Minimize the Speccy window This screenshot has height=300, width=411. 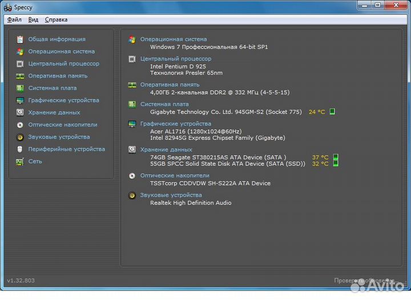365,5
